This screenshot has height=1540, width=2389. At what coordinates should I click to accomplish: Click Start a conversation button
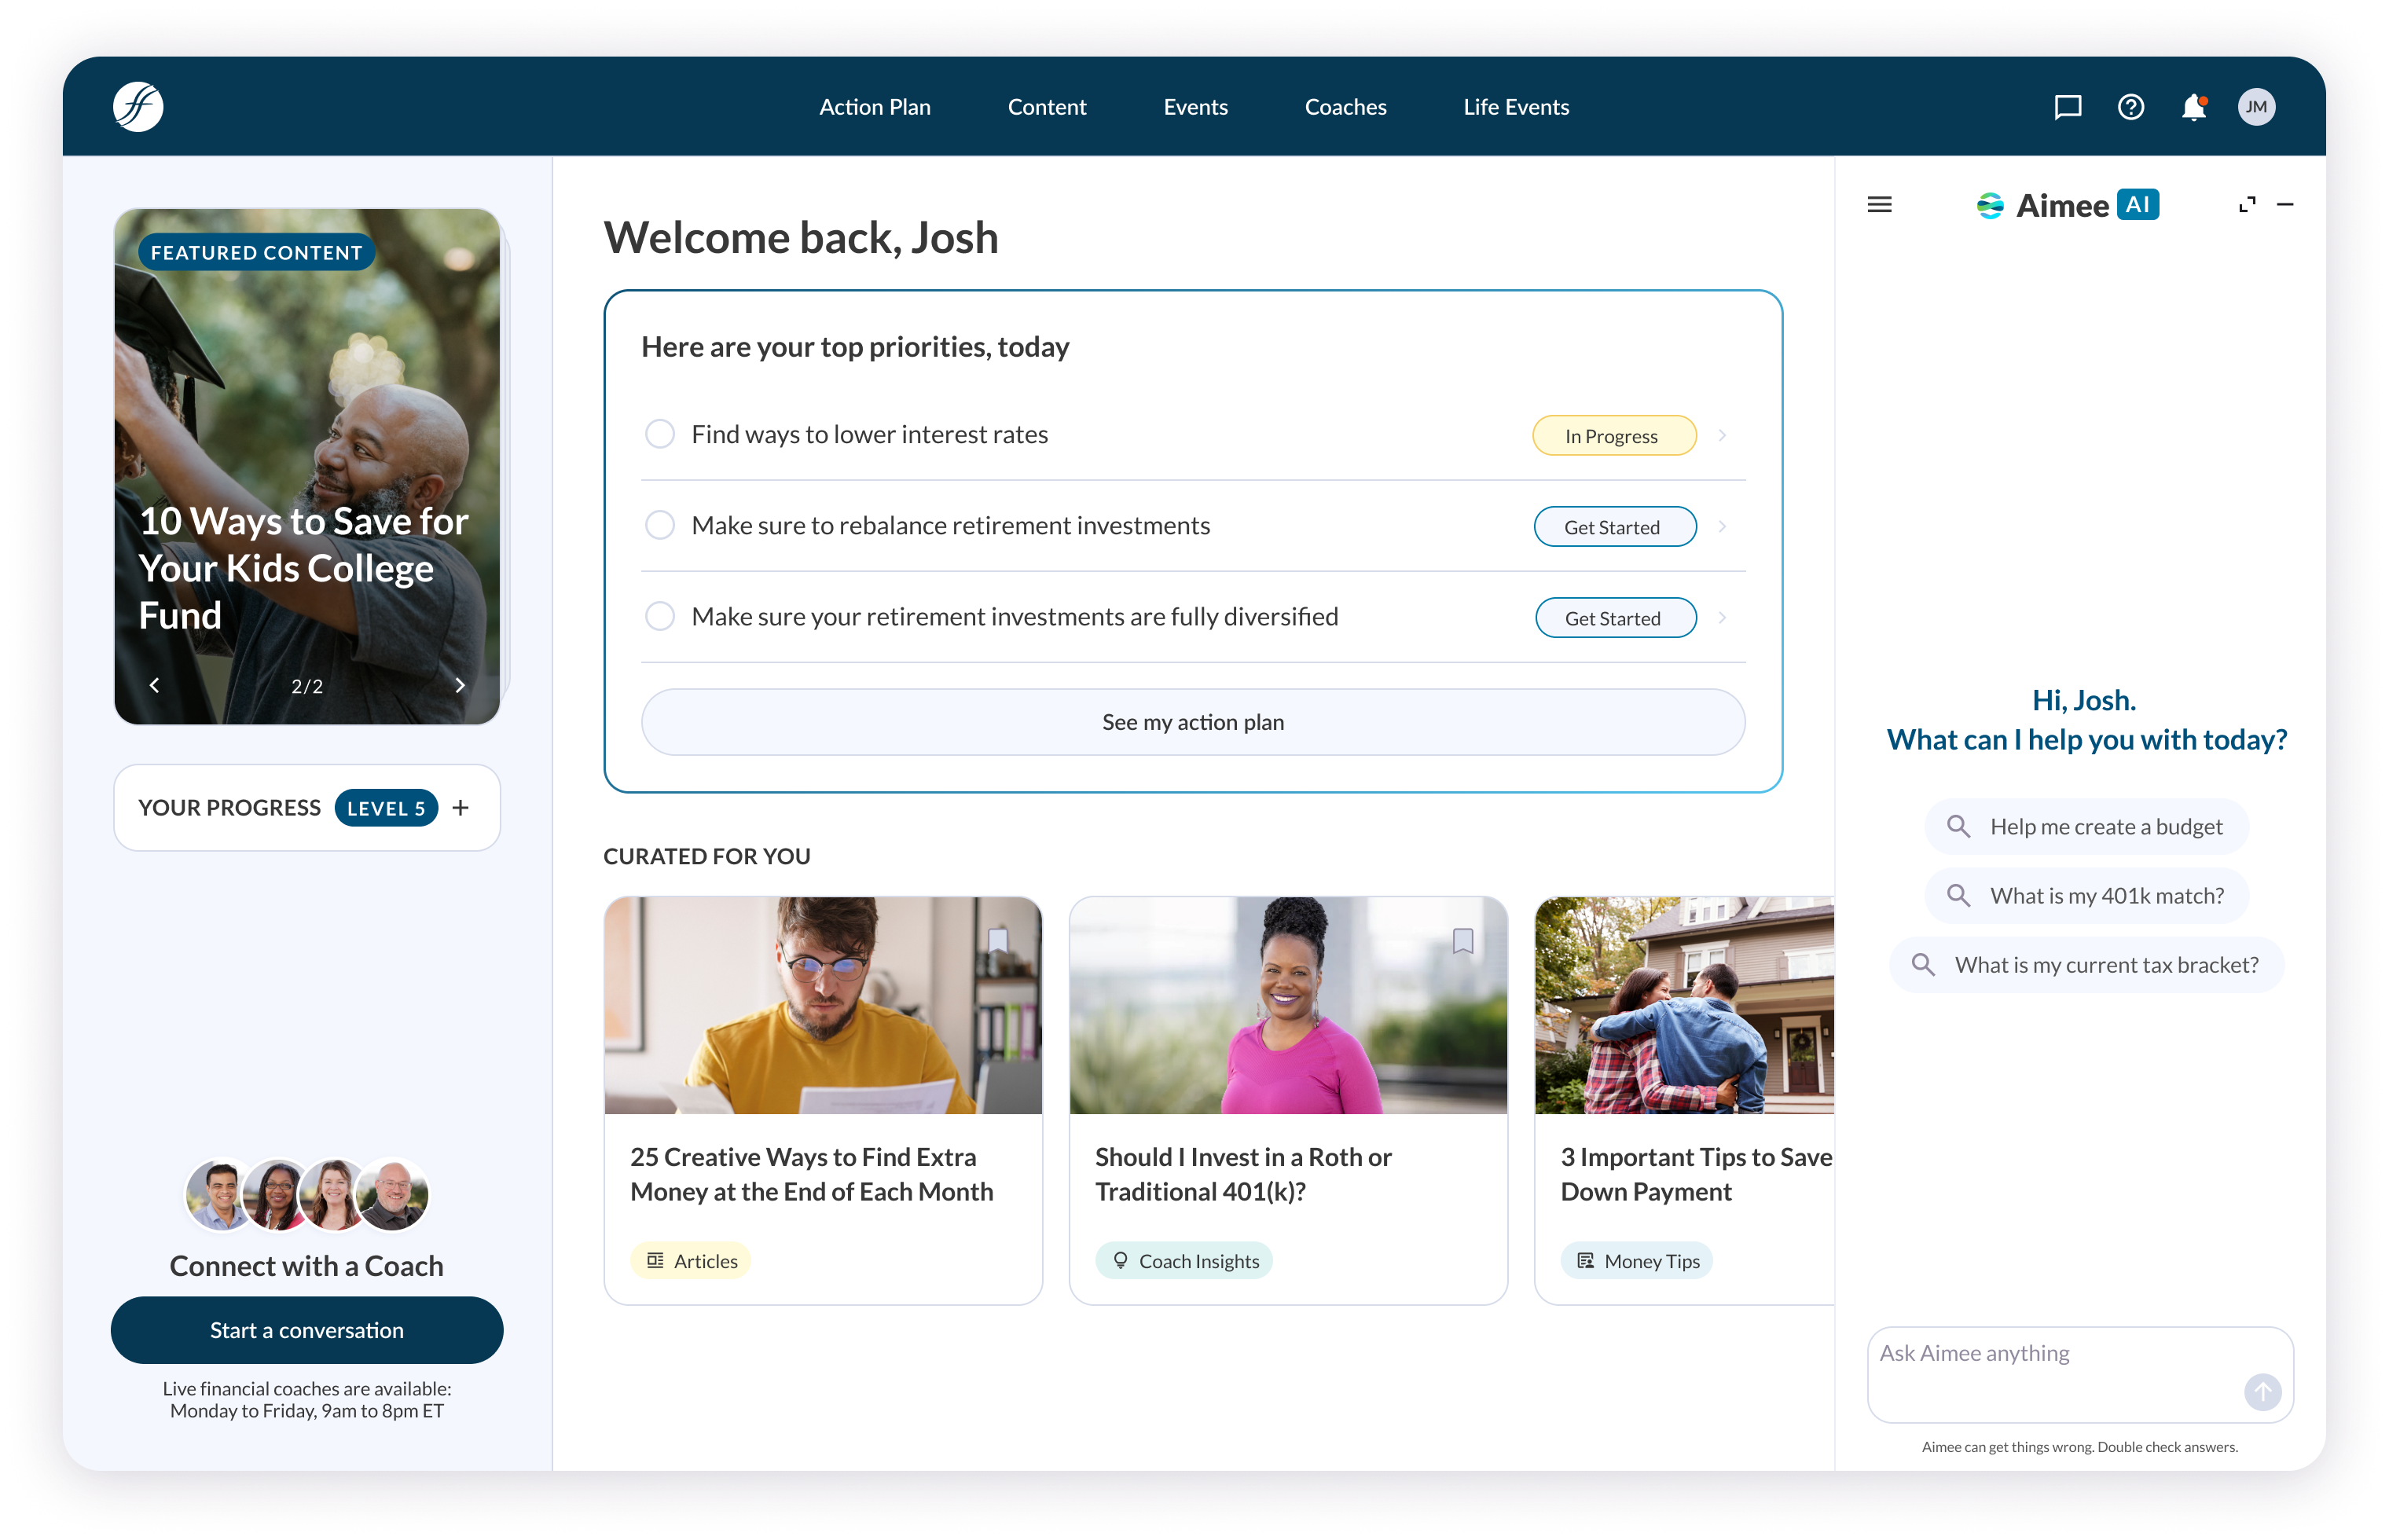[307, 1330]
